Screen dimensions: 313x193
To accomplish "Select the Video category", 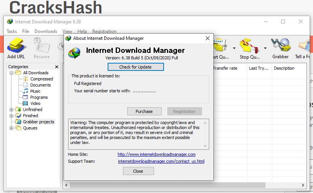I will point(35,103).
